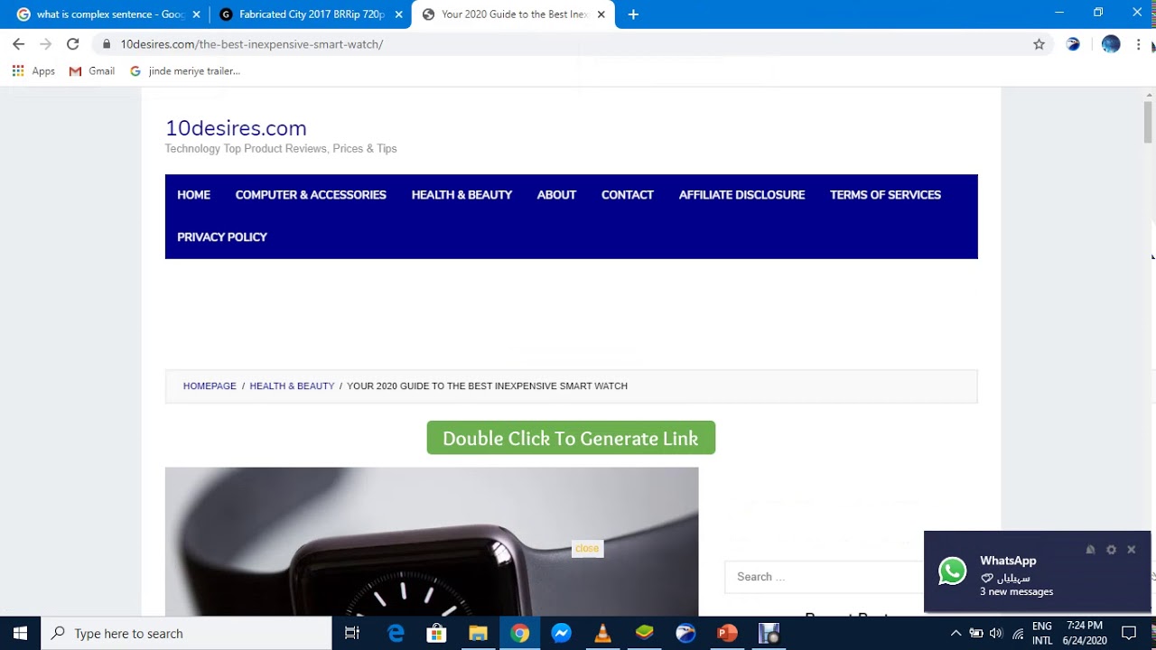This screenshot has height=650, width=1156.
Task: Open HEALTH & BEAUTY menu item
Action: tap(461, 195)
